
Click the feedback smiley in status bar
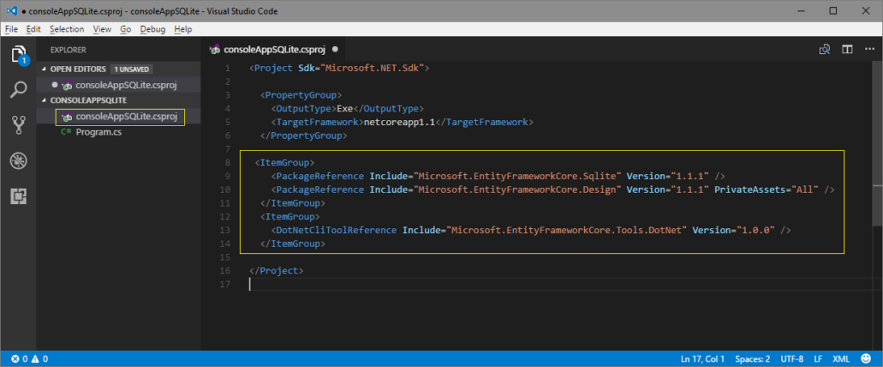[865, 358]
